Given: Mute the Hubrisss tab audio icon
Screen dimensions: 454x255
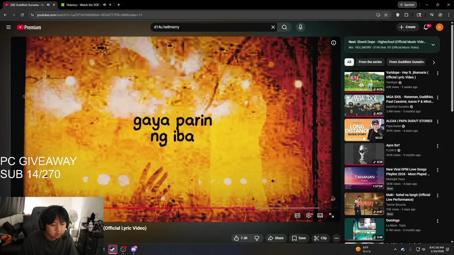Looking at the screenshot, I should (104, 5).
